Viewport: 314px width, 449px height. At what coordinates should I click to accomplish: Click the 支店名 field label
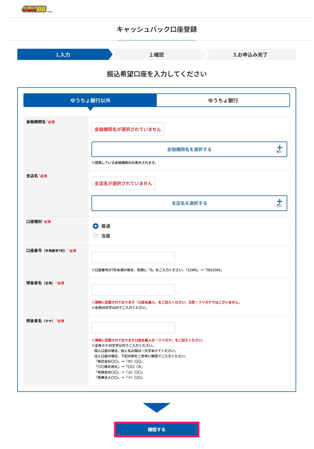tap(32, 176)
